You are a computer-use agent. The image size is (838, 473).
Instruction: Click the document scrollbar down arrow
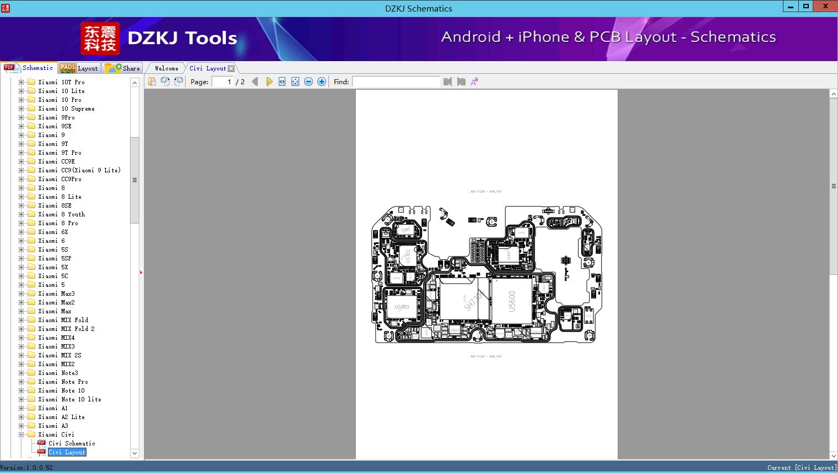click(x=834, y=455)
